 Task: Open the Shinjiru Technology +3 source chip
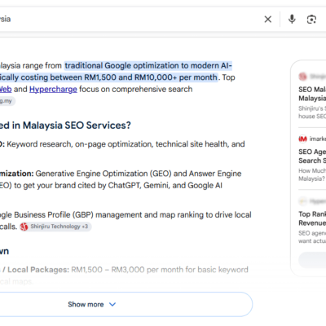pyautogui.click(x=55, y=227)
